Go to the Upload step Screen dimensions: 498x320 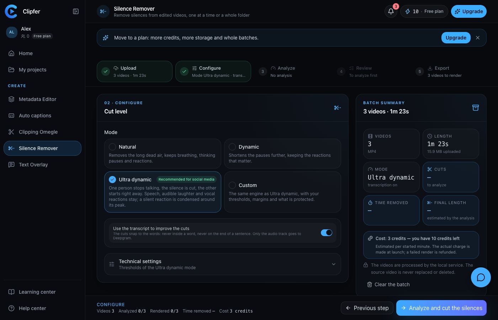pos(134,71)
